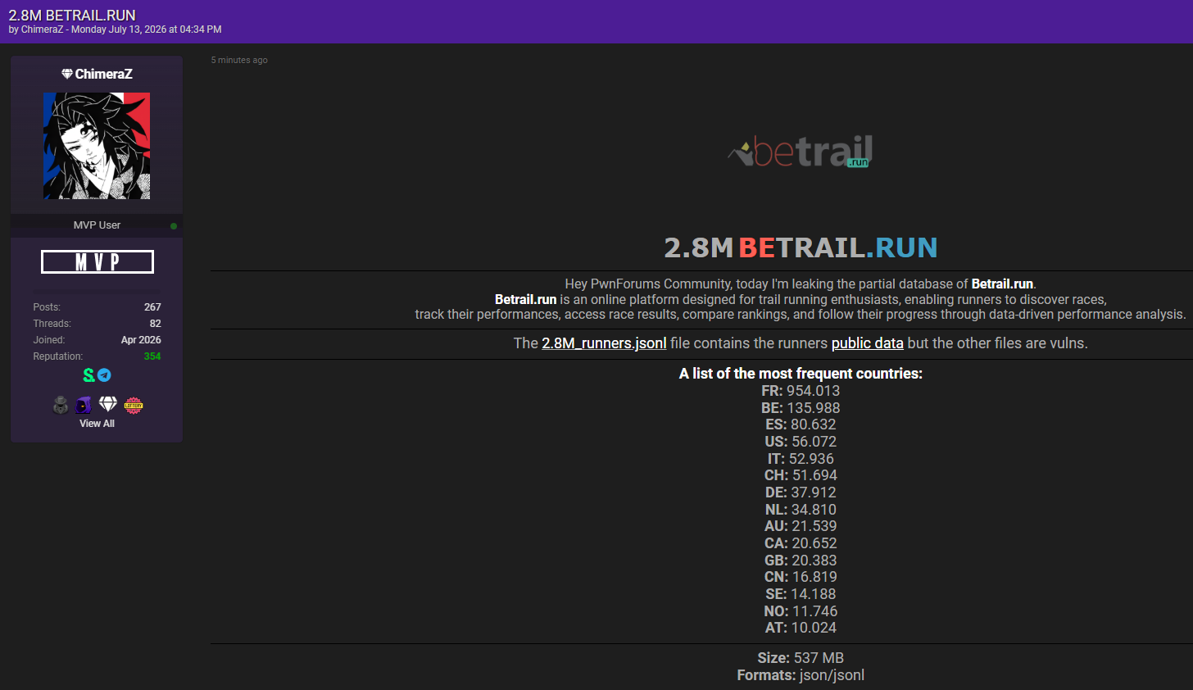This screenshot has height=690, width=1193.
Task: Click the green online status dot
Action: click(174, 225)
